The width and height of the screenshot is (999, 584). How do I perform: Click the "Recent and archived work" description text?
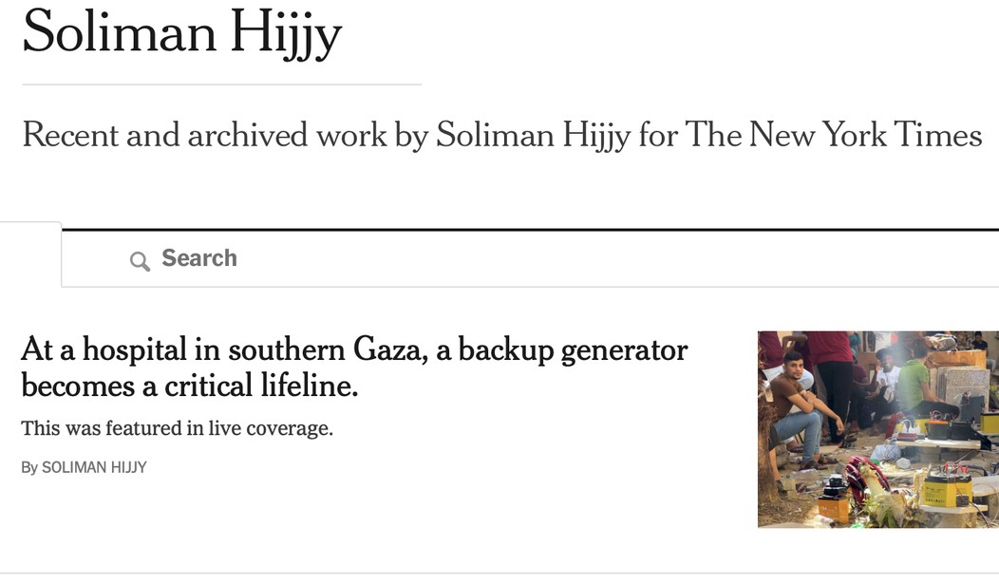tap(203, 135)
